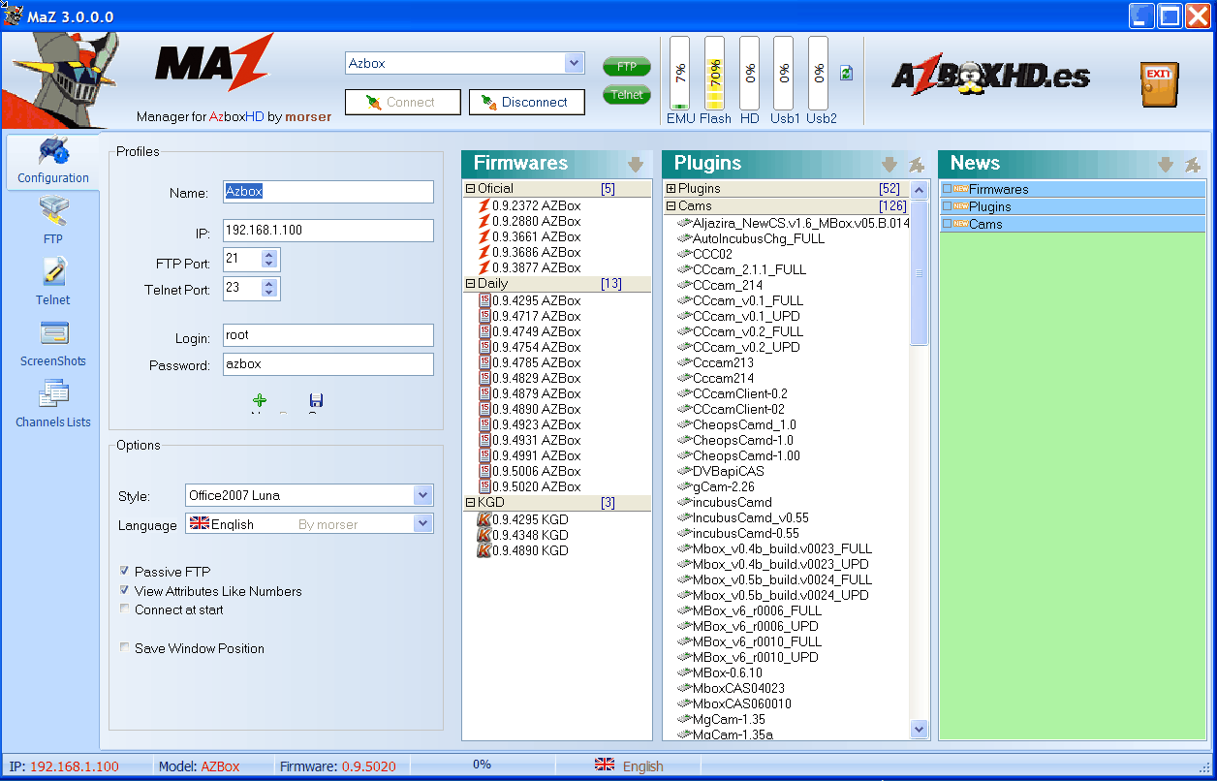Click the floppy disk save profile icon
This screenshot has height=781, width=1217.
(x=316, y=400)
